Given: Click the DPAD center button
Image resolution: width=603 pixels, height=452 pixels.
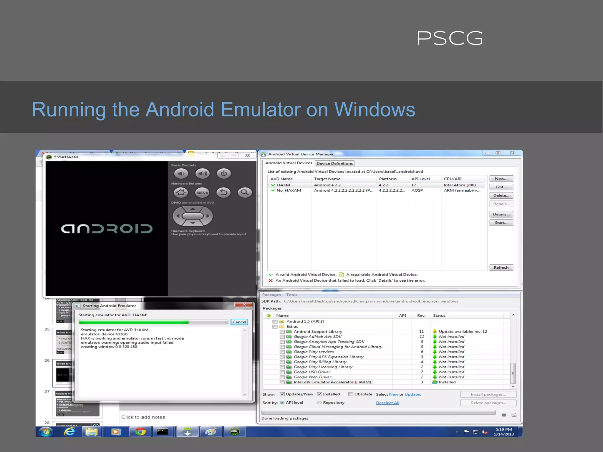Looking at the screenshot, I should click(x=193, y=216).
